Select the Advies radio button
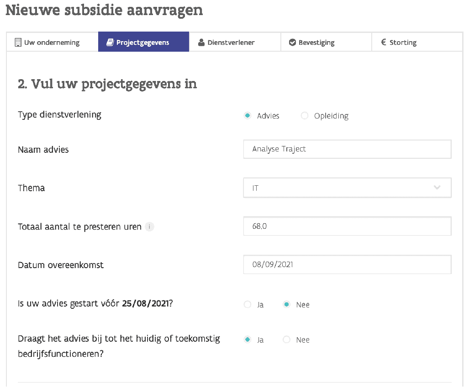 click(x=248, y=116)
